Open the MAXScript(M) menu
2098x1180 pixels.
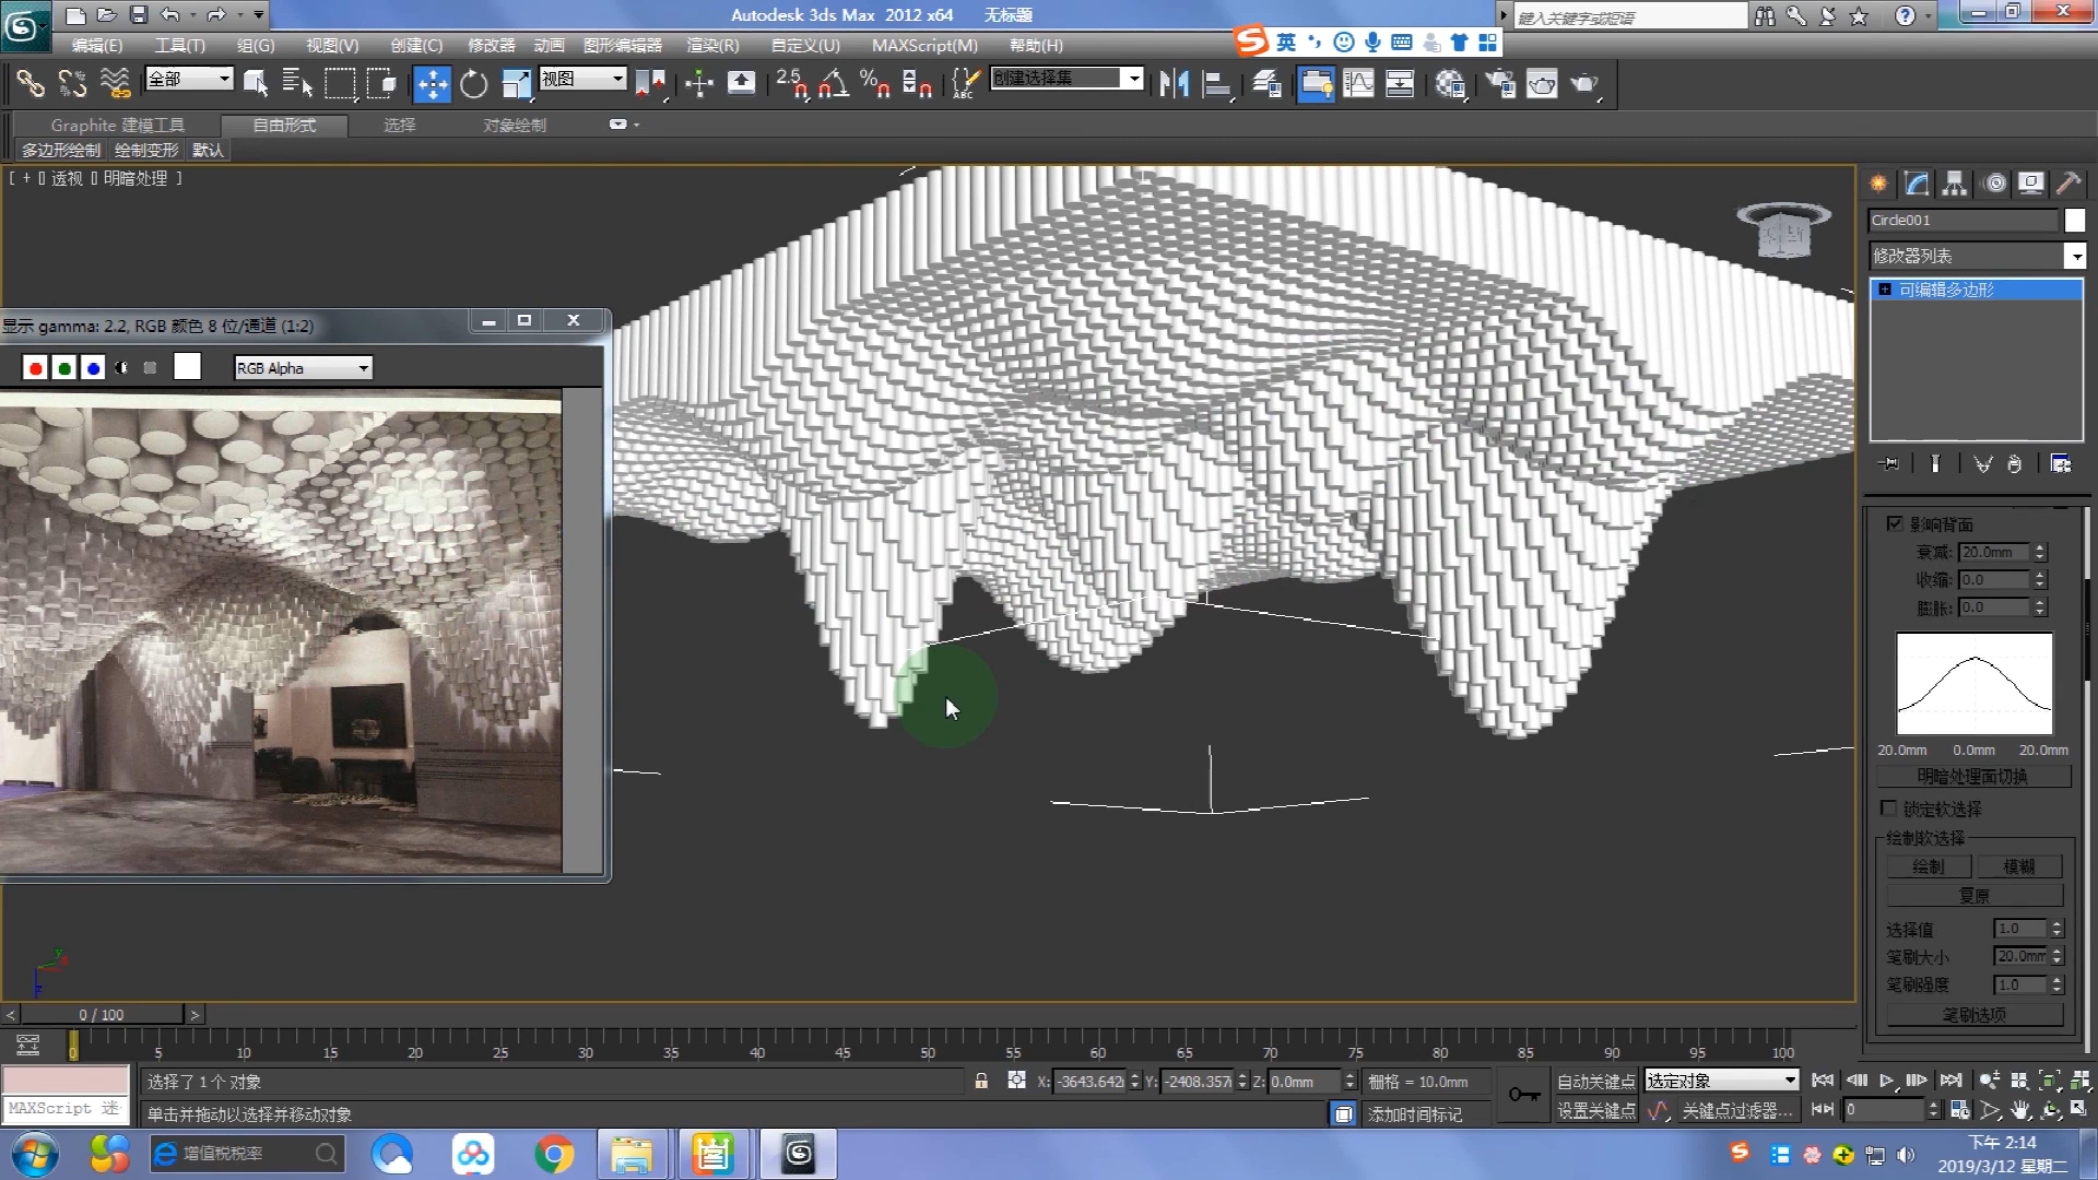pyautogui.click(x=924, y=46)
